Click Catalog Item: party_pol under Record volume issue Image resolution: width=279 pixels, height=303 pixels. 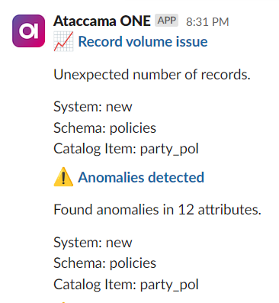(126, 149)
